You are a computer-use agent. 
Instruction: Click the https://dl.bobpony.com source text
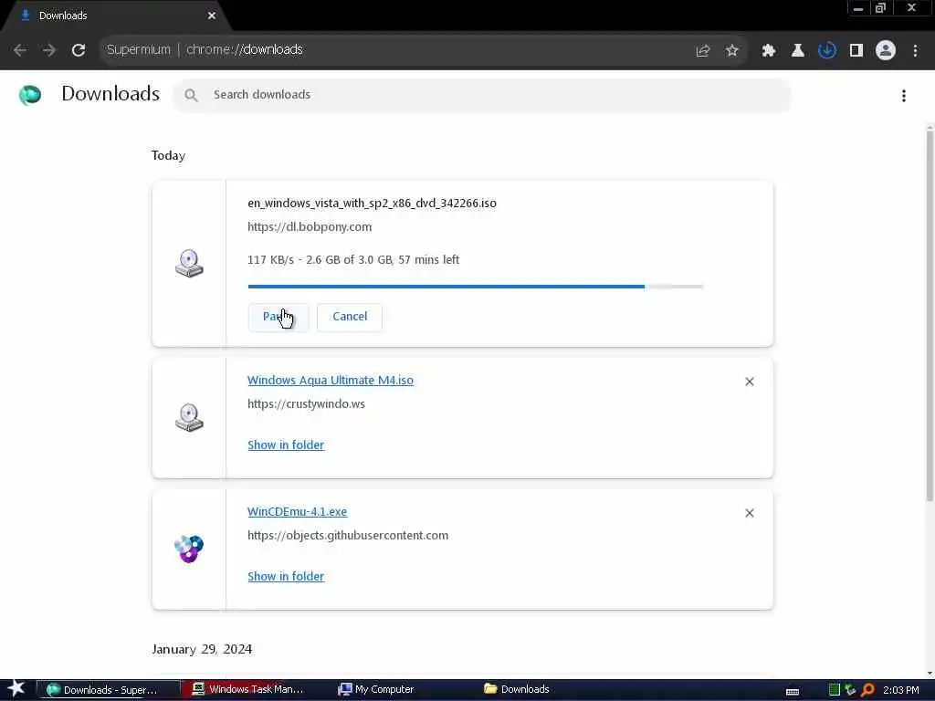click(x=310, y=227)
